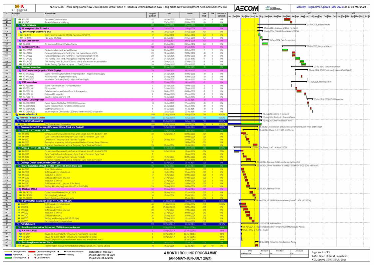Click the AECOM logo in the header

click(246, 8)
